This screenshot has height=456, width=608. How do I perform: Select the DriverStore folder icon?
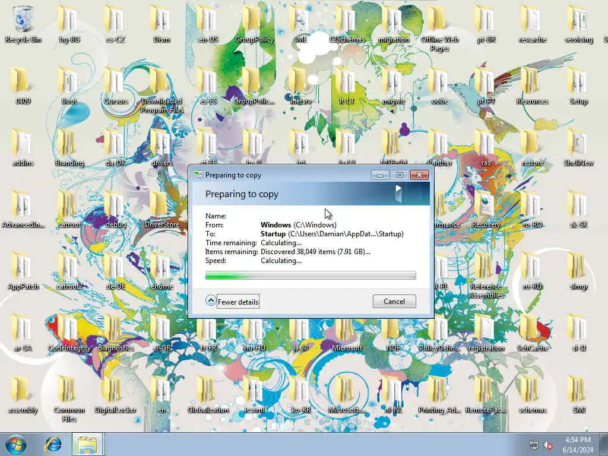tap(161, 209)
